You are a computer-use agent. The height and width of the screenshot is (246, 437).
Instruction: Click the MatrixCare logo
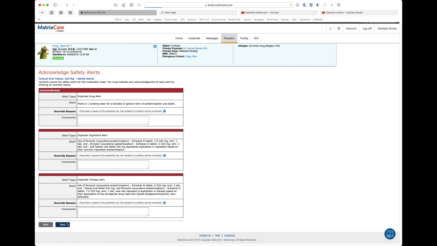point(51,28)
